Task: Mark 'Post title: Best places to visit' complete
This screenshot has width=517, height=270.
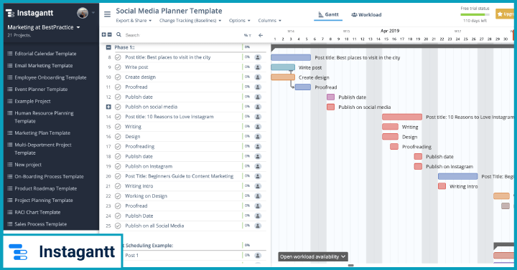Action: click(x=118, y=57)
